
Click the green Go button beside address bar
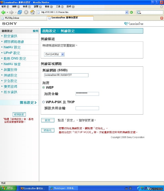[131, 12]
